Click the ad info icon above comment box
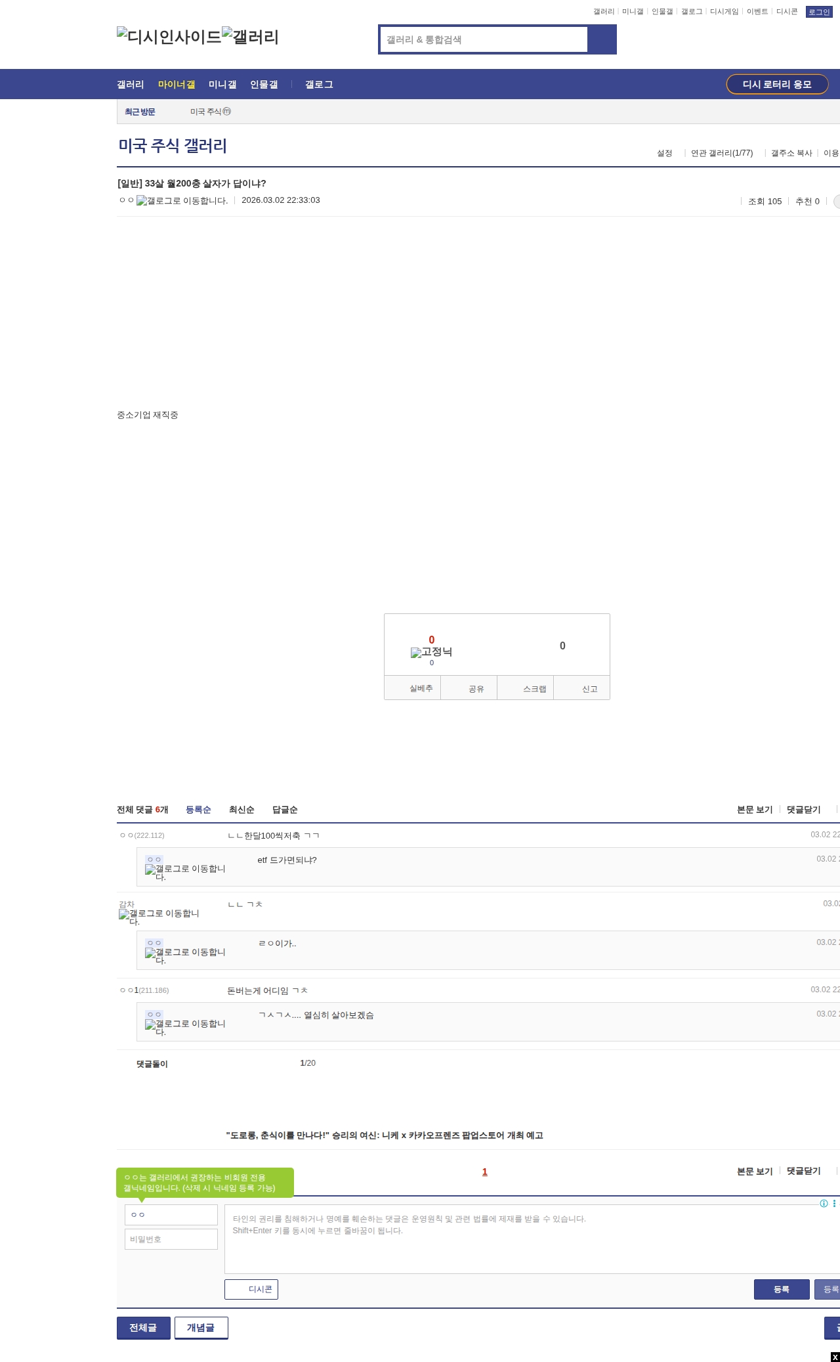840x1362 pixels. (824, 1203)
